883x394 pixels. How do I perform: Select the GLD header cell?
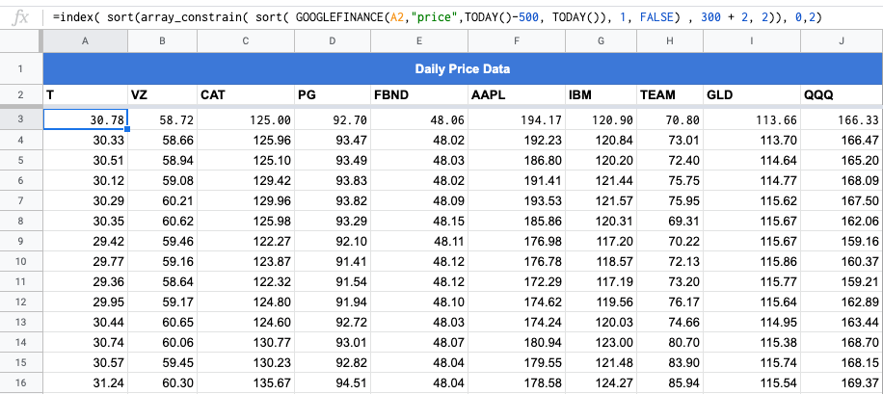(751, 95)
